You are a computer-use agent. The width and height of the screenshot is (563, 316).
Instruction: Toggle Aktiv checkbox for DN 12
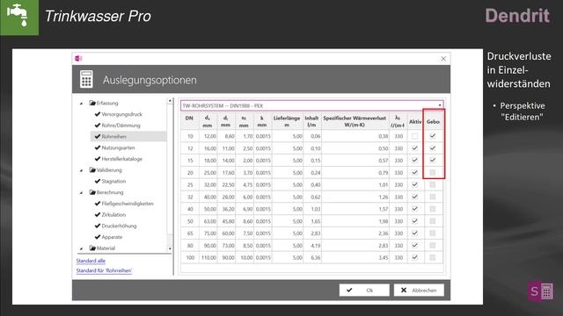414,148
